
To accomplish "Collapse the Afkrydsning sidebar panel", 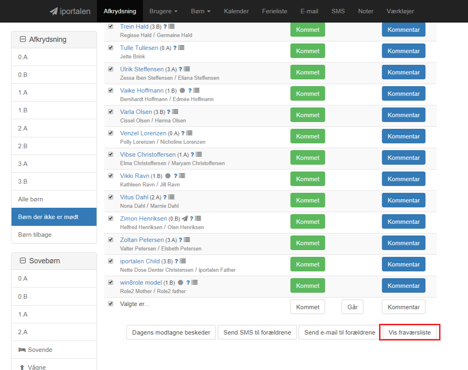I will 23,39.
